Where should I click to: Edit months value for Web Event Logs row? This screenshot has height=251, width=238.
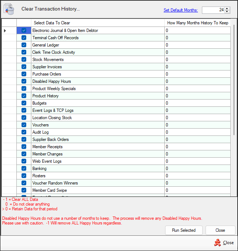pyautogui.click(x=198, y=161)
